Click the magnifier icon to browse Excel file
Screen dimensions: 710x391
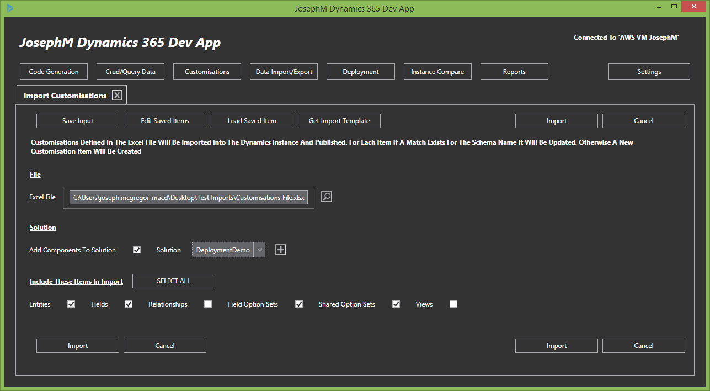tap(327, 197)
